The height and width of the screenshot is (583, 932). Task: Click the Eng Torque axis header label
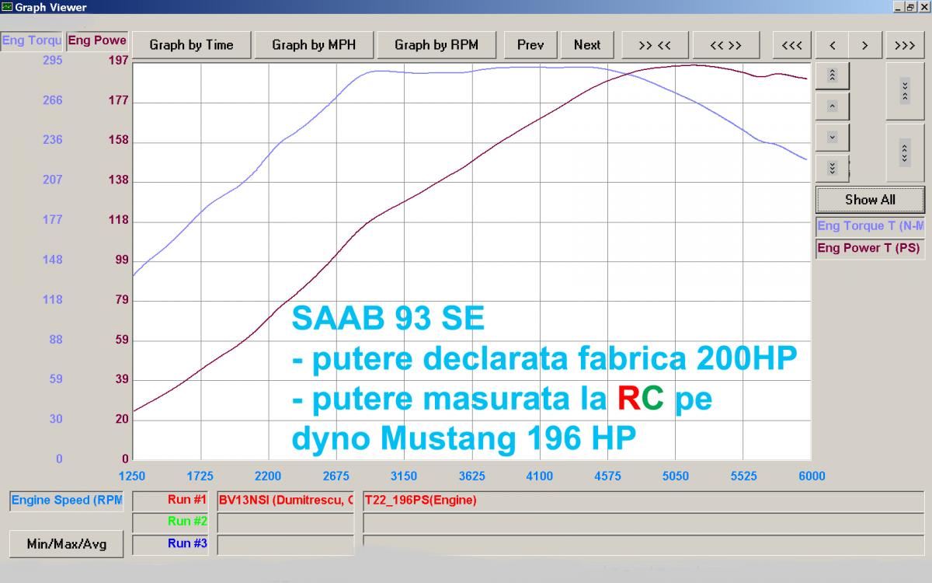click(32, 40)
